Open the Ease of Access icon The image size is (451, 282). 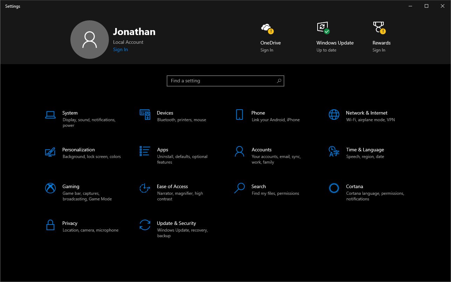click(145, 188)
